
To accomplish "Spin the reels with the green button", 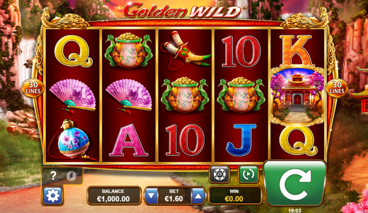I will point(295,183).
